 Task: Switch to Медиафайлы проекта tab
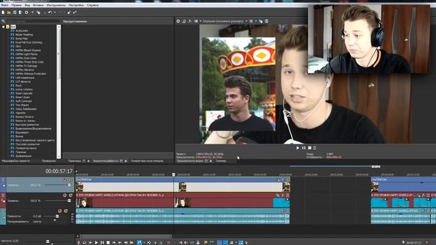tap(16, 161)
